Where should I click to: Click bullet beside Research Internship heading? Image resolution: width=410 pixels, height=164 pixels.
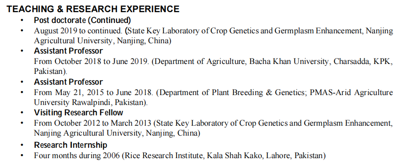click(22, 145)
